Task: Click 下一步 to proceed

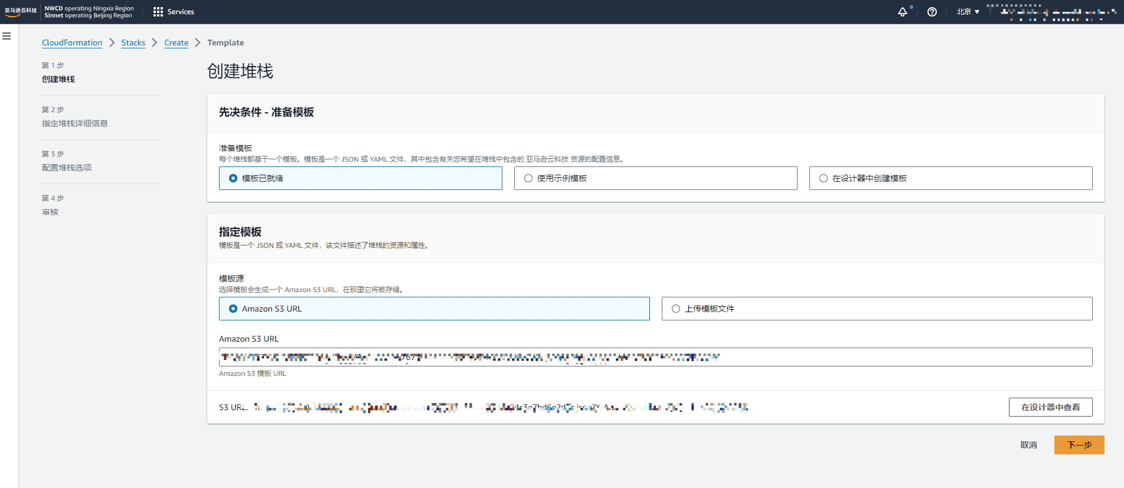Action: pyautogui.click(x=1079, y=445)
